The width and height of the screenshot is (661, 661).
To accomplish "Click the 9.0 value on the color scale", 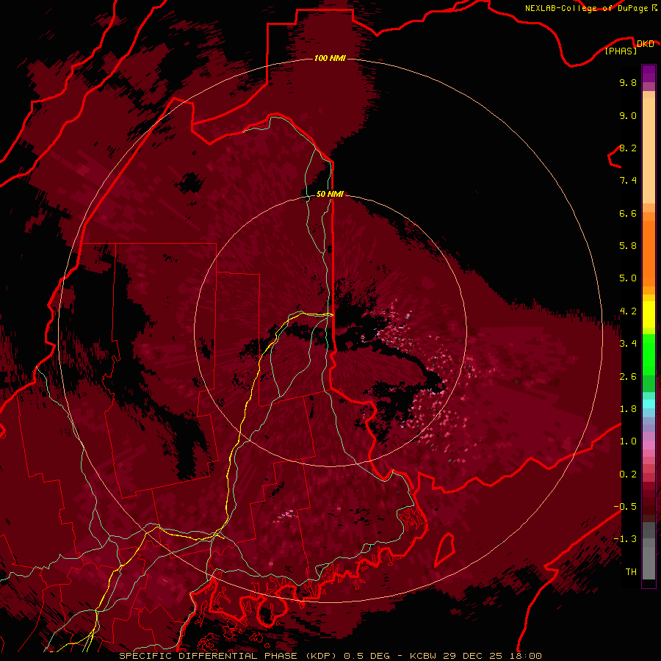I will click(x=628, y=115).
